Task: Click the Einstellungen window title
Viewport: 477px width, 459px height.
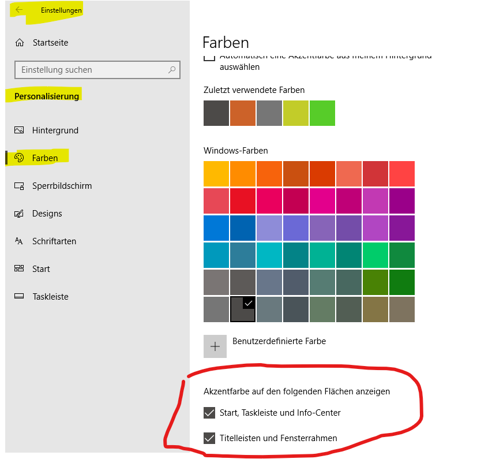Action: tap(61, 10)
